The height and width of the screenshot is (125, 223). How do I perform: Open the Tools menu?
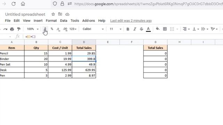click(x=75, y=21)
